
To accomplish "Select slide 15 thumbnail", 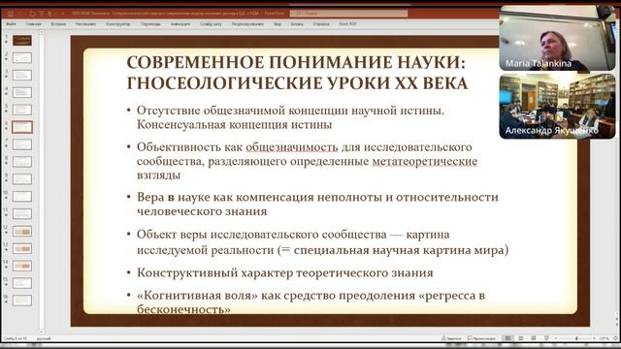I will coord(21,283).
